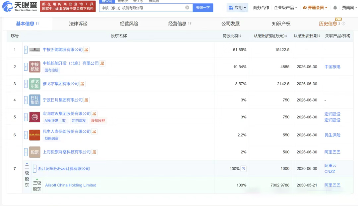Open the Alisoft China Holding Limited link
Image resolution: width=358 pixels, height=206 pixels.
click(71, 185)
